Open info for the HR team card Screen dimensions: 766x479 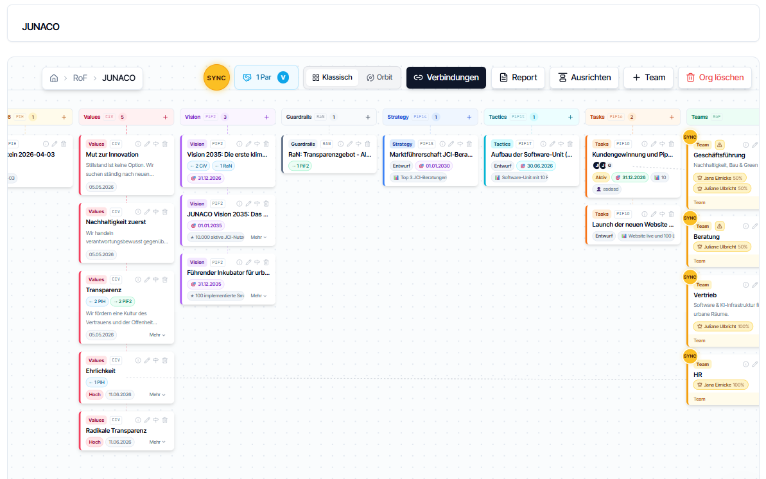[746, 364]
